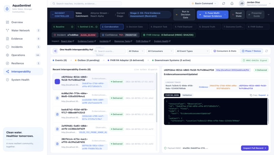Click 3. Fuse Multi-Sensor Evidence button
274x155 pixels.
click(x=212, y=15)
